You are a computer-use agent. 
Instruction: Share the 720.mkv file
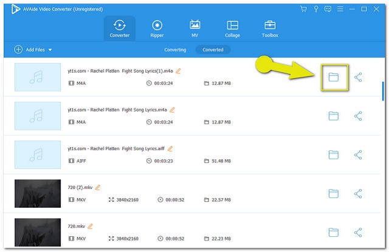coord(358,233)
